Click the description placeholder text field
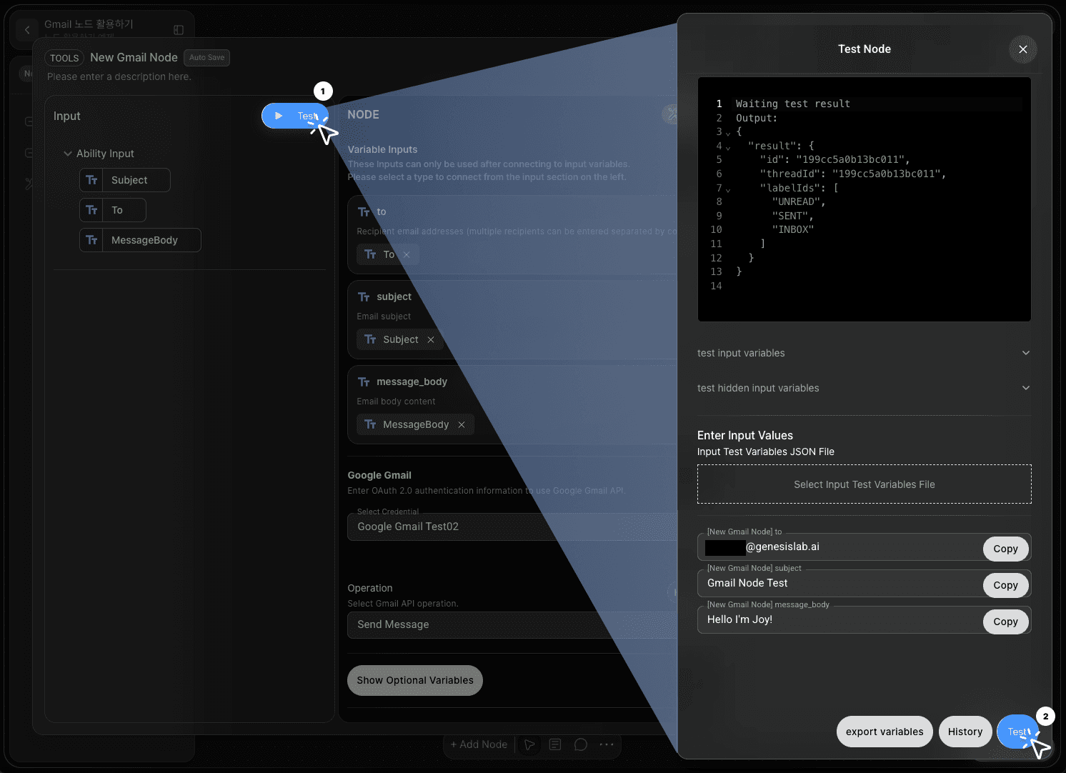 119,76
